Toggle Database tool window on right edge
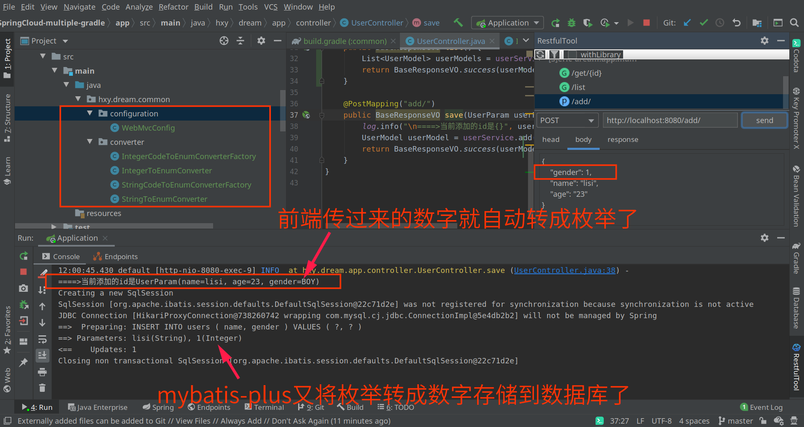Image resolution: width=804 pixels, height=427 pixels. click(796, 308)
